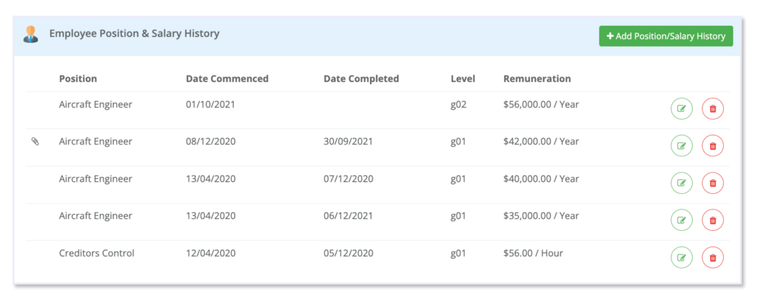Viewport: 758px width, 302px height.
Task: Delete the $40,000.00 / Year salary record
Action: 713,183
